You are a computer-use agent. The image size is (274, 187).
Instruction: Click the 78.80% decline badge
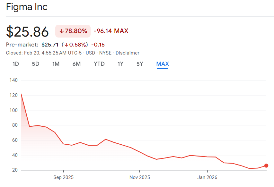click(x=73, y=31)
